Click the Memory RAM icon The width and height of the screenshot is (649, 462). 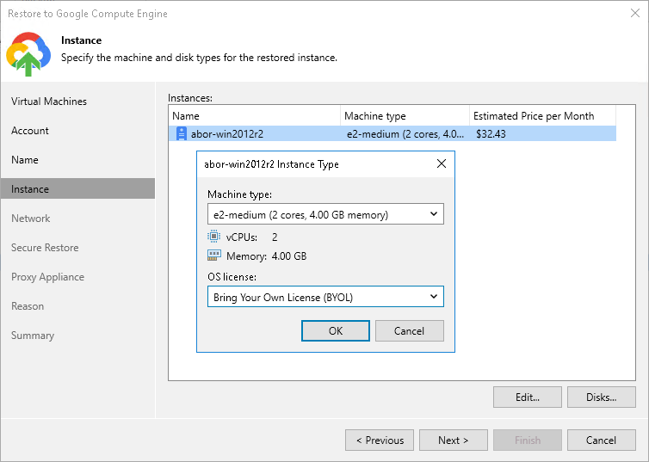pyautogui.click(x=214, y=256)
